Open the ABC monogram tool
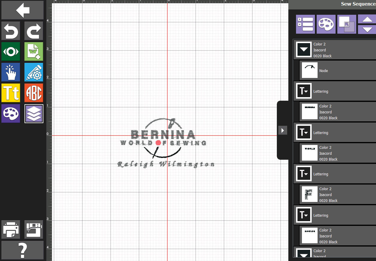This screenshot has width=376, height=261. coord(34,93)
